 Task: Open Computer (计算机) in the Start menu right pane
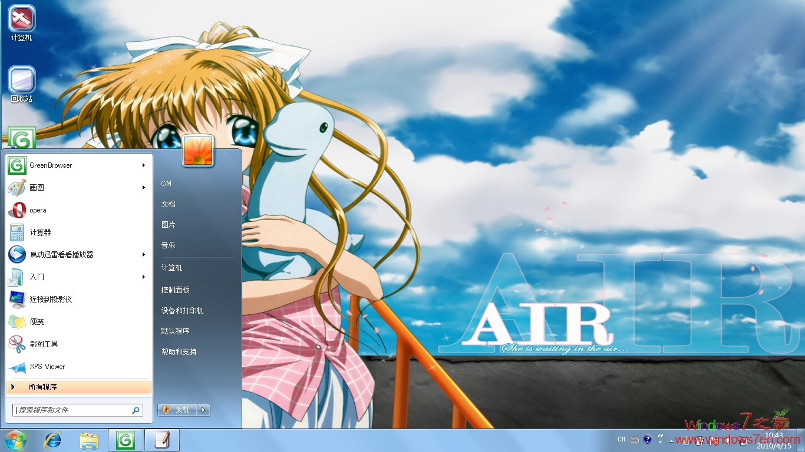[197, 268]
